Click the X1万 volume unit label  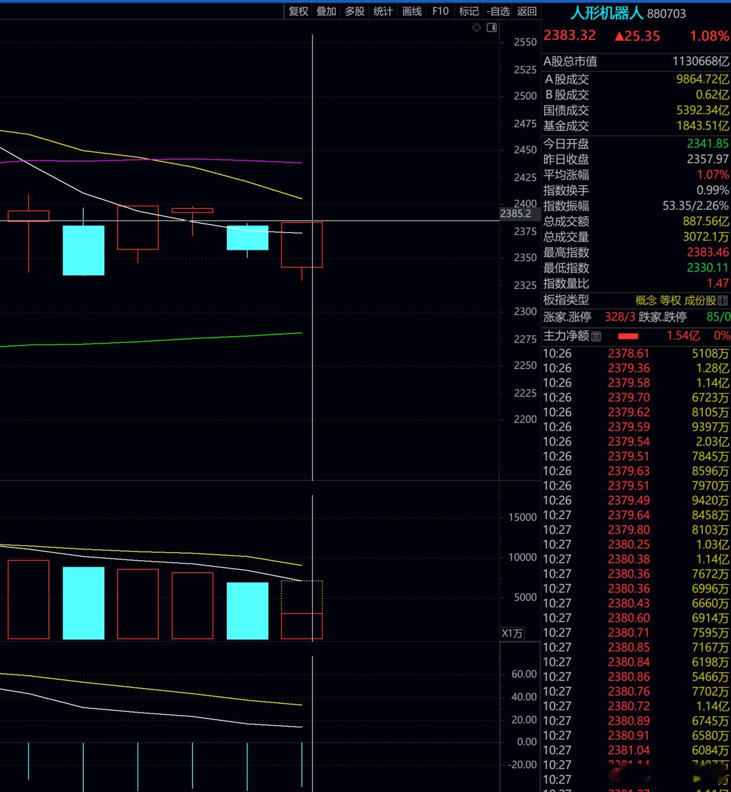coord(512,633)
